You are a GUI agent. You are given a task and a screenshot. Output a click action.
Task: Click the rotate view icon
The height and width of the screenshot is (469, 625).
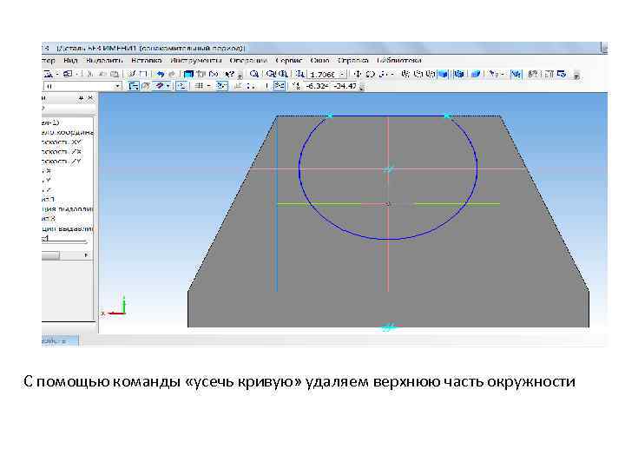[371, 74]
